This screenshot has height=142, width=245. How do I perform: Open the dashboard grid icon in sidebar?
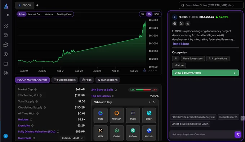tap(6, 26)
